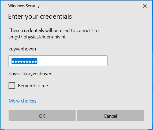Screen dimensions: 153x130
Task: Click blank space inside the password box
Action: point(72,61)
